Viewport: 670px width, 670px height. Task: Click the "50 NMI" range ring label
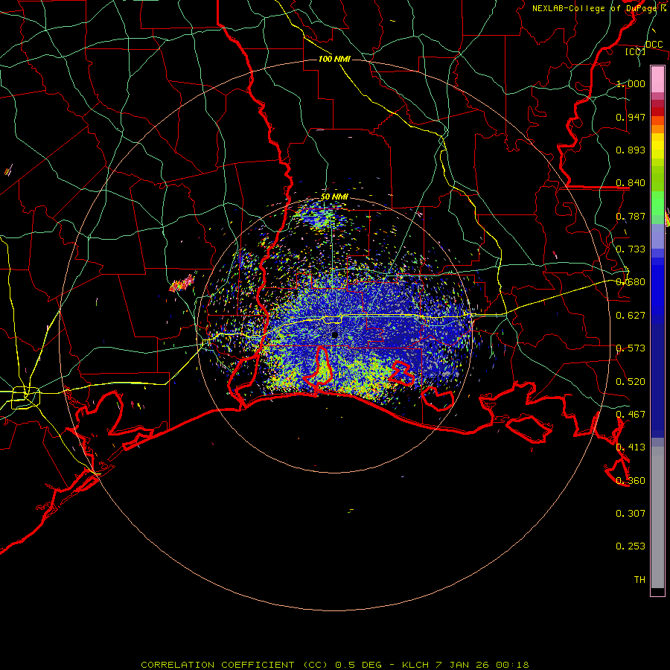334,197
